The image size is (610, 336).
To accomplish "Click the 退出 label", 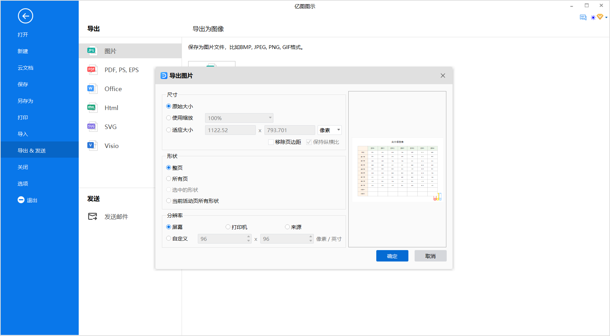I will 32,200.
